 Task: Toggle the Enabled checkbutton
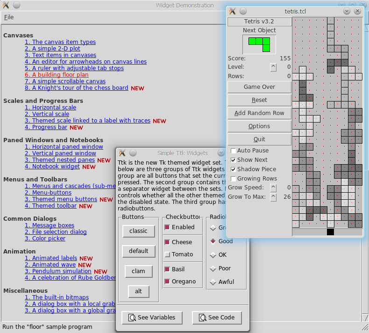tap(167, 227)
